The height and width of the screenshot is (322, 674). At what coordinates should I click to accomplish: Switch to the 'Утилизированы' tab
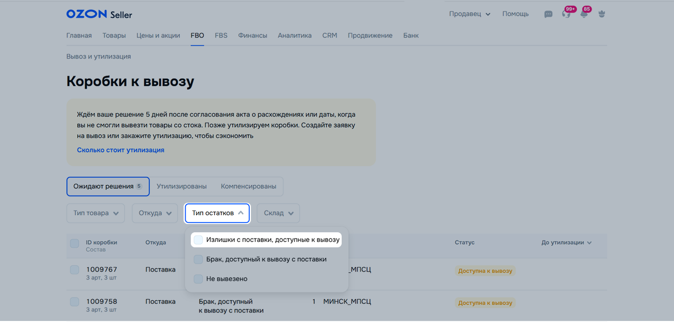181,186
